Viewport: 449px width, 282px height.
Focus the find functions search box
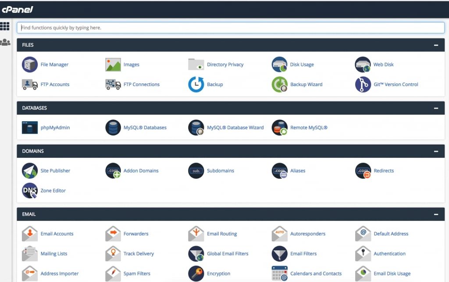pos(231,28)
